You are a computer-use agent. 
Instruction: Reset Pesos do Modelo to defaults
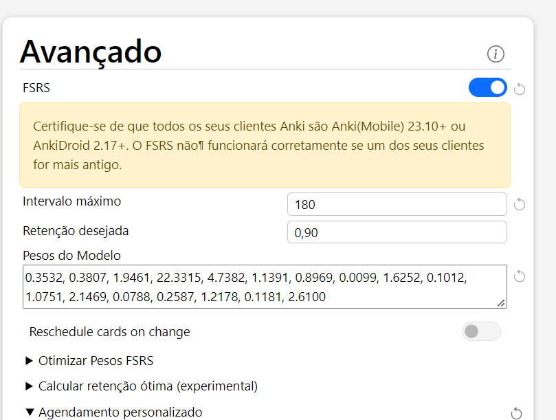coord(519,276)
